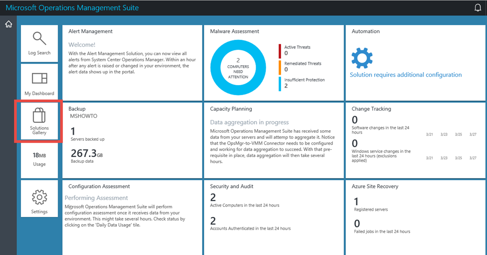Open the Alert Management tile title
This screenshot has width=487, height=255.
pyautogui.click(x=90, y=31)
